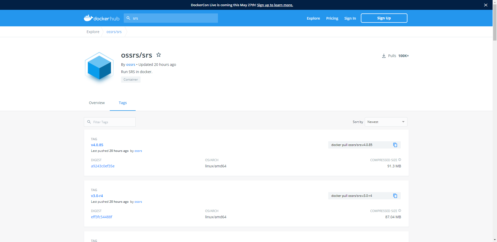This screenshot has width=497, height=242.
Task: Dismiss the DockerCon Live banner
Action: point(486,5)
